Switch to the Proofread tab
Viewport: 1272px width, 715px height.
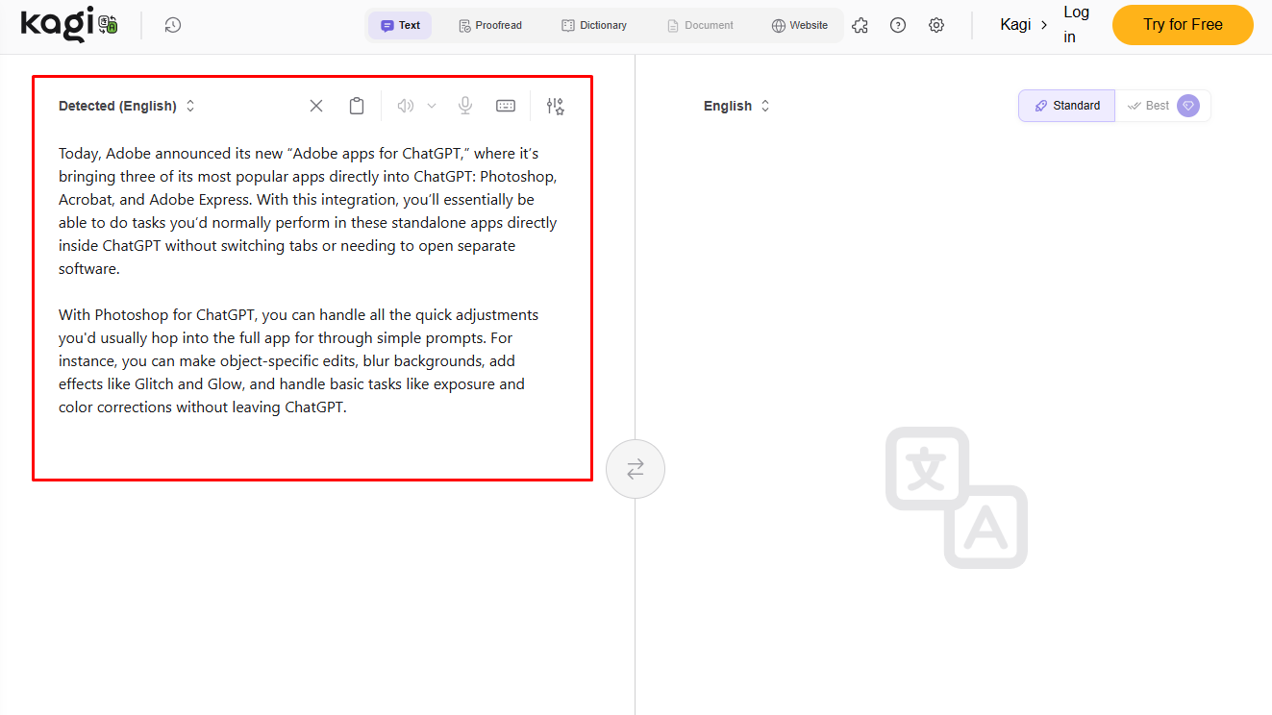click(x=490, y=25)
